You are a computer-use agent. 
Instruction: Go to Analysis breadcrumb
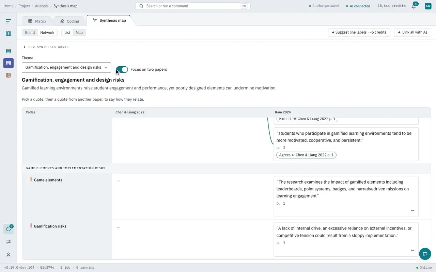coord(42,6)
